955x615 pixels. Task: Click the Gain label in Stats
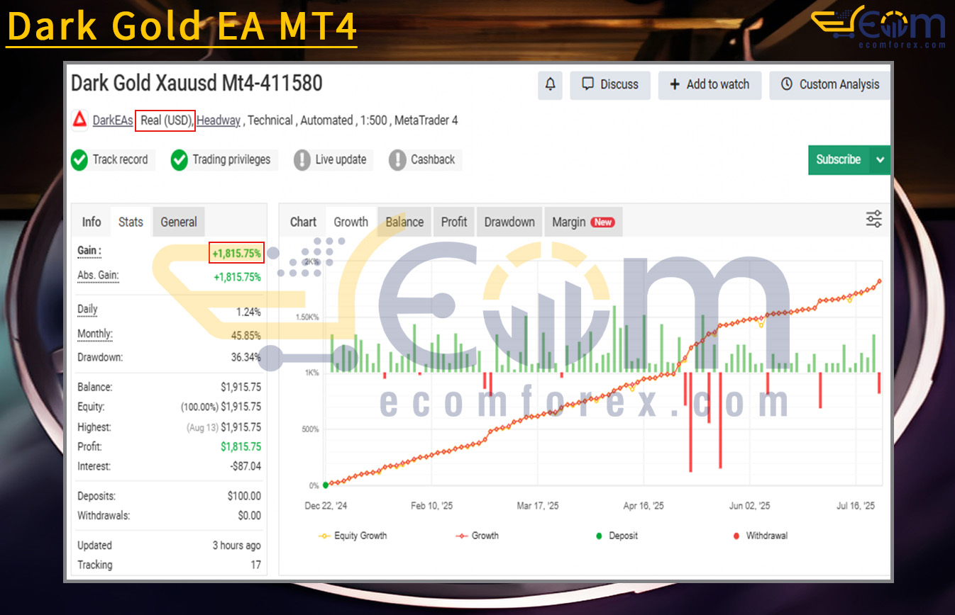(89, 251)
